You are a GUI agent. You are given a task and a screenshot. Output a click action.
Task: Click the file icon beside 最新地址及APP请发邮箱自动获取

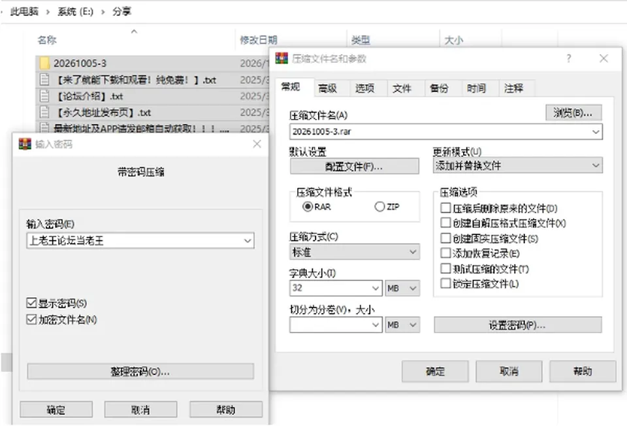click(x=44, y=128)
